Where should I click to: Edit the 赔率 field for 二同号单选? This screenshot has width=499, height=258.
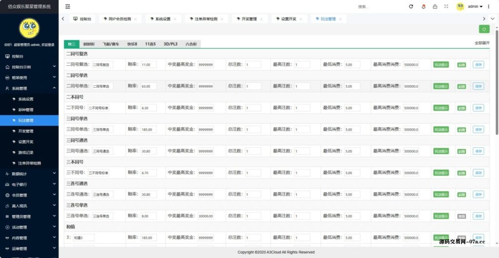(149, 86)
